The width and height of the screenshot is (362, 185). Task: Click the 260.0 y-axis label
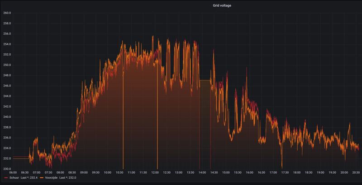click(x=7, y=13)
